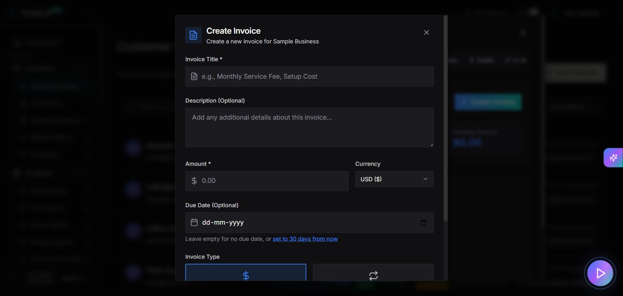The width and height of the screenshot is (623, 296).
Task: Click the 'Description (Optional)' label
Action: (215, 101)
